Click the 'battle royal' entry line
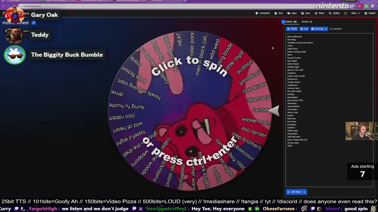 click(x=293, y=131)
